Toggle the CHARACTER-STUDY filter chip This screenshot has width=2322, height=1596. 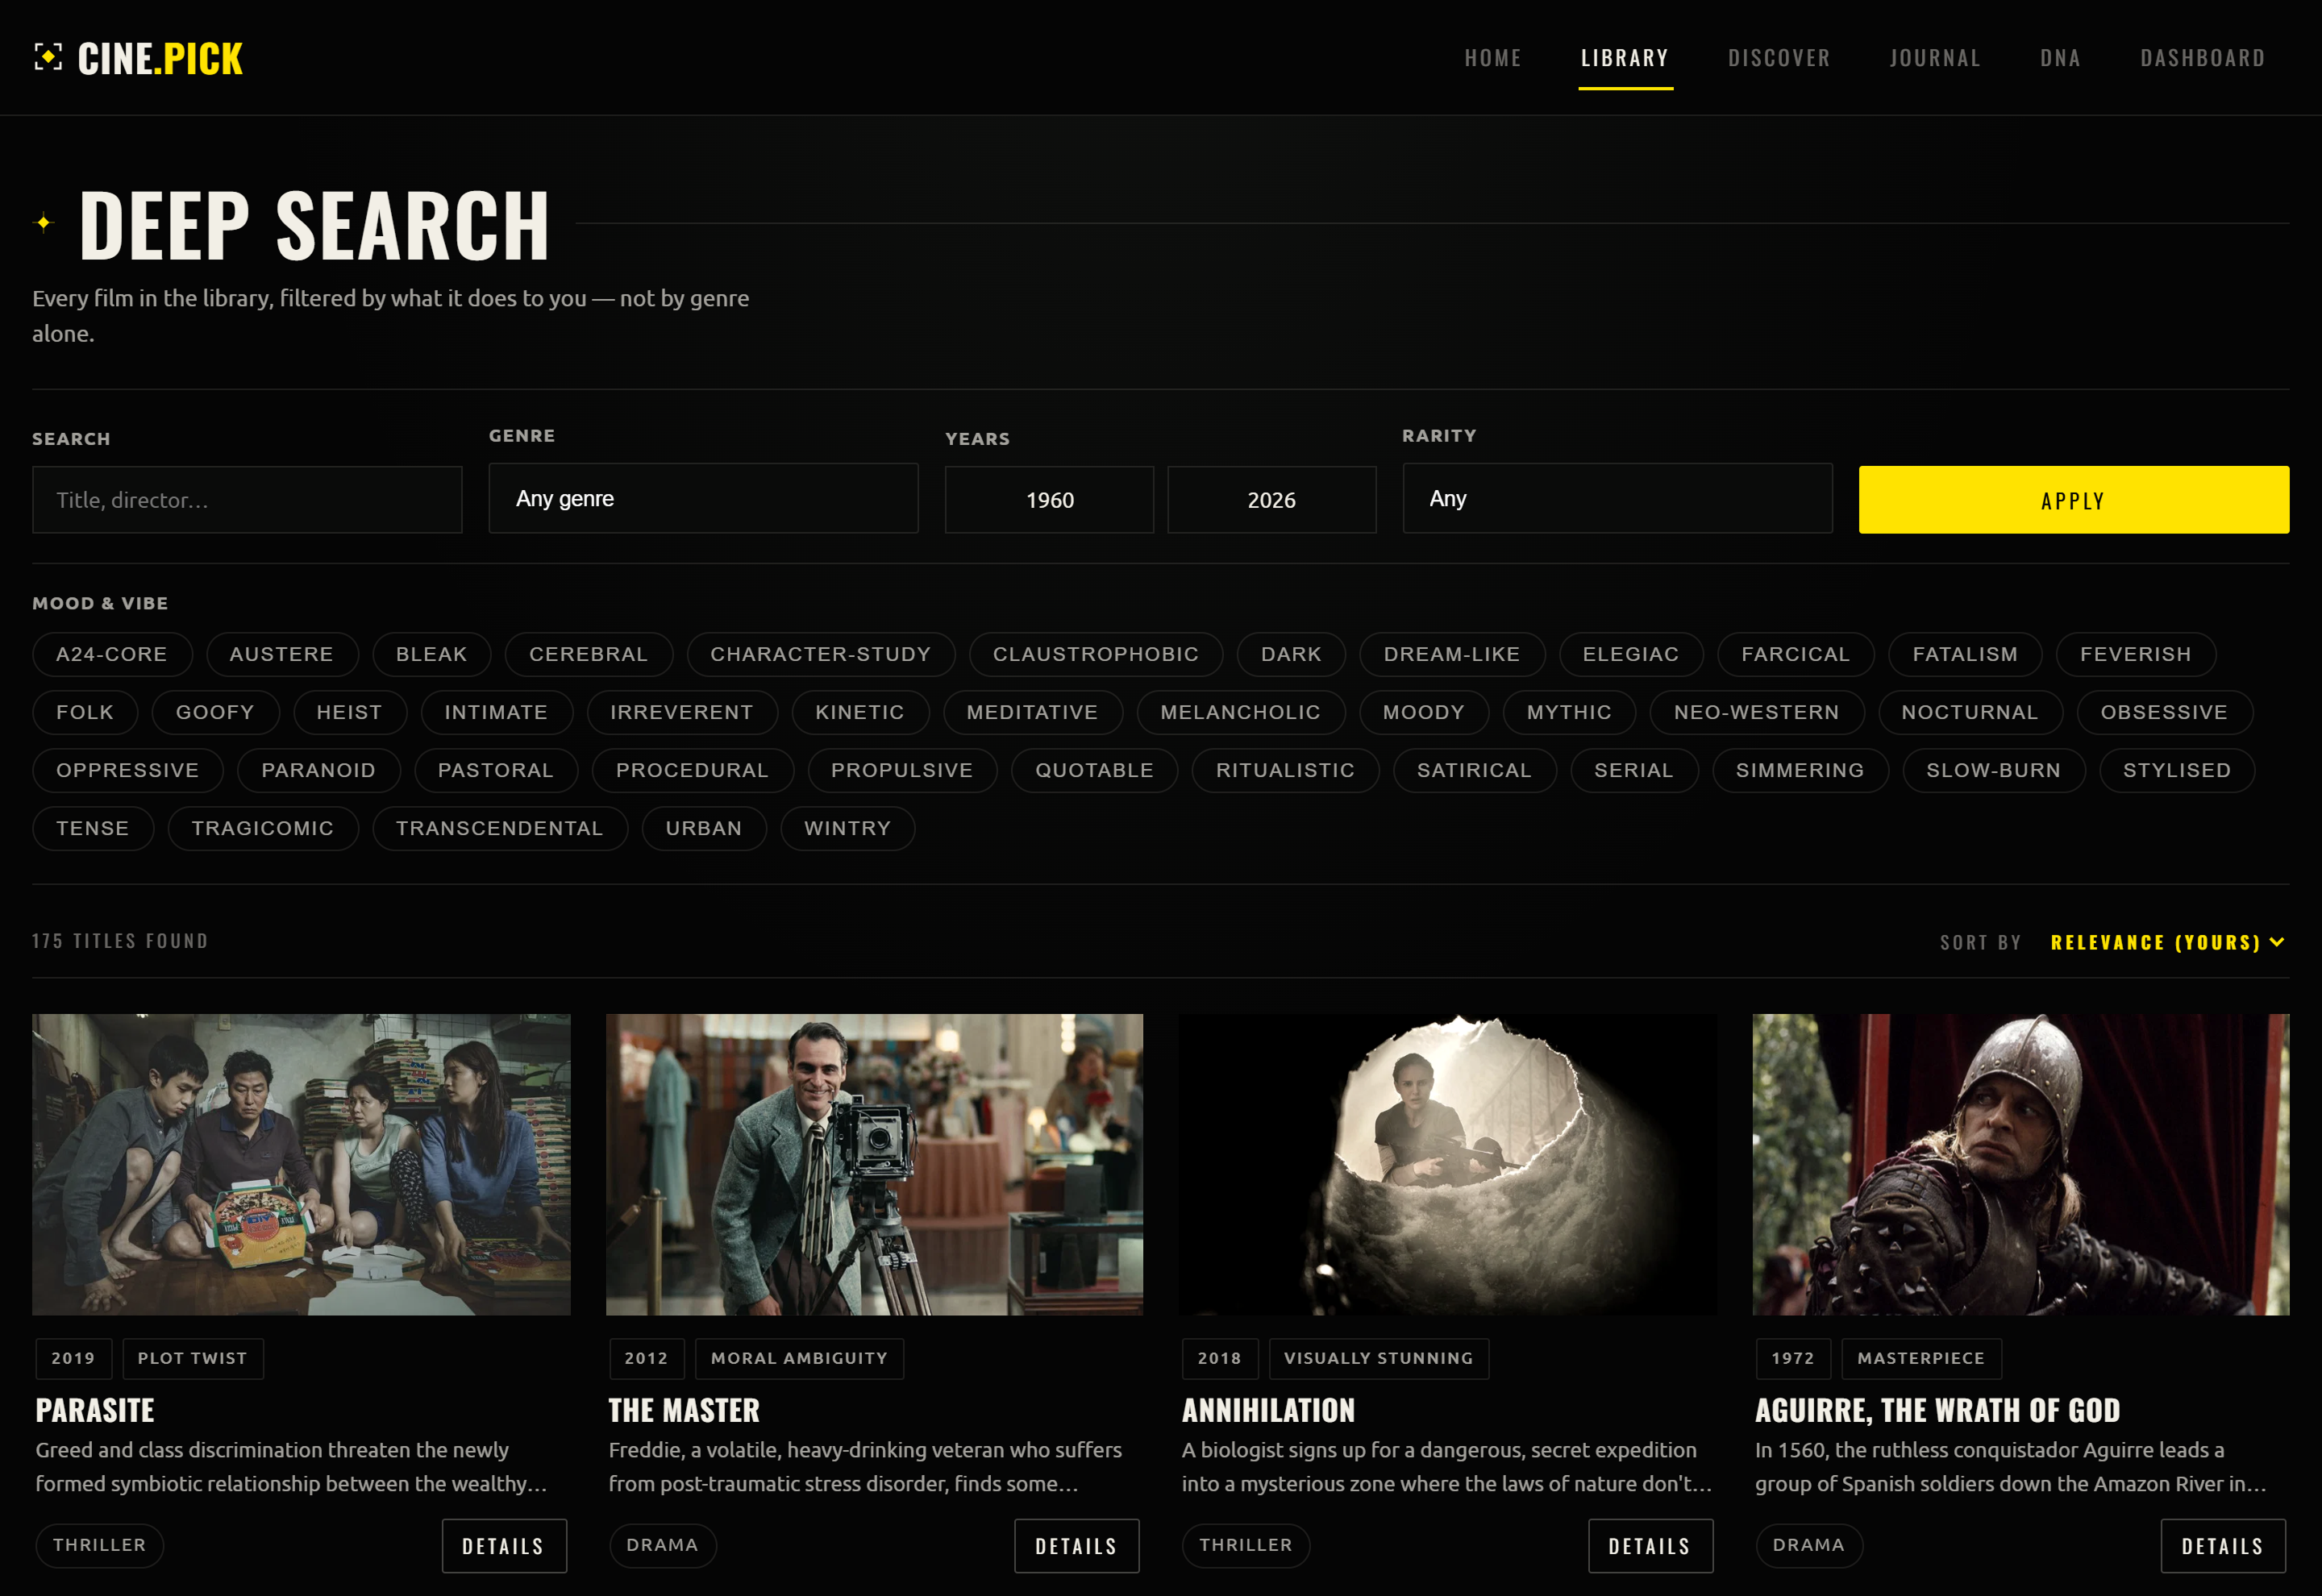coord(820,654)
